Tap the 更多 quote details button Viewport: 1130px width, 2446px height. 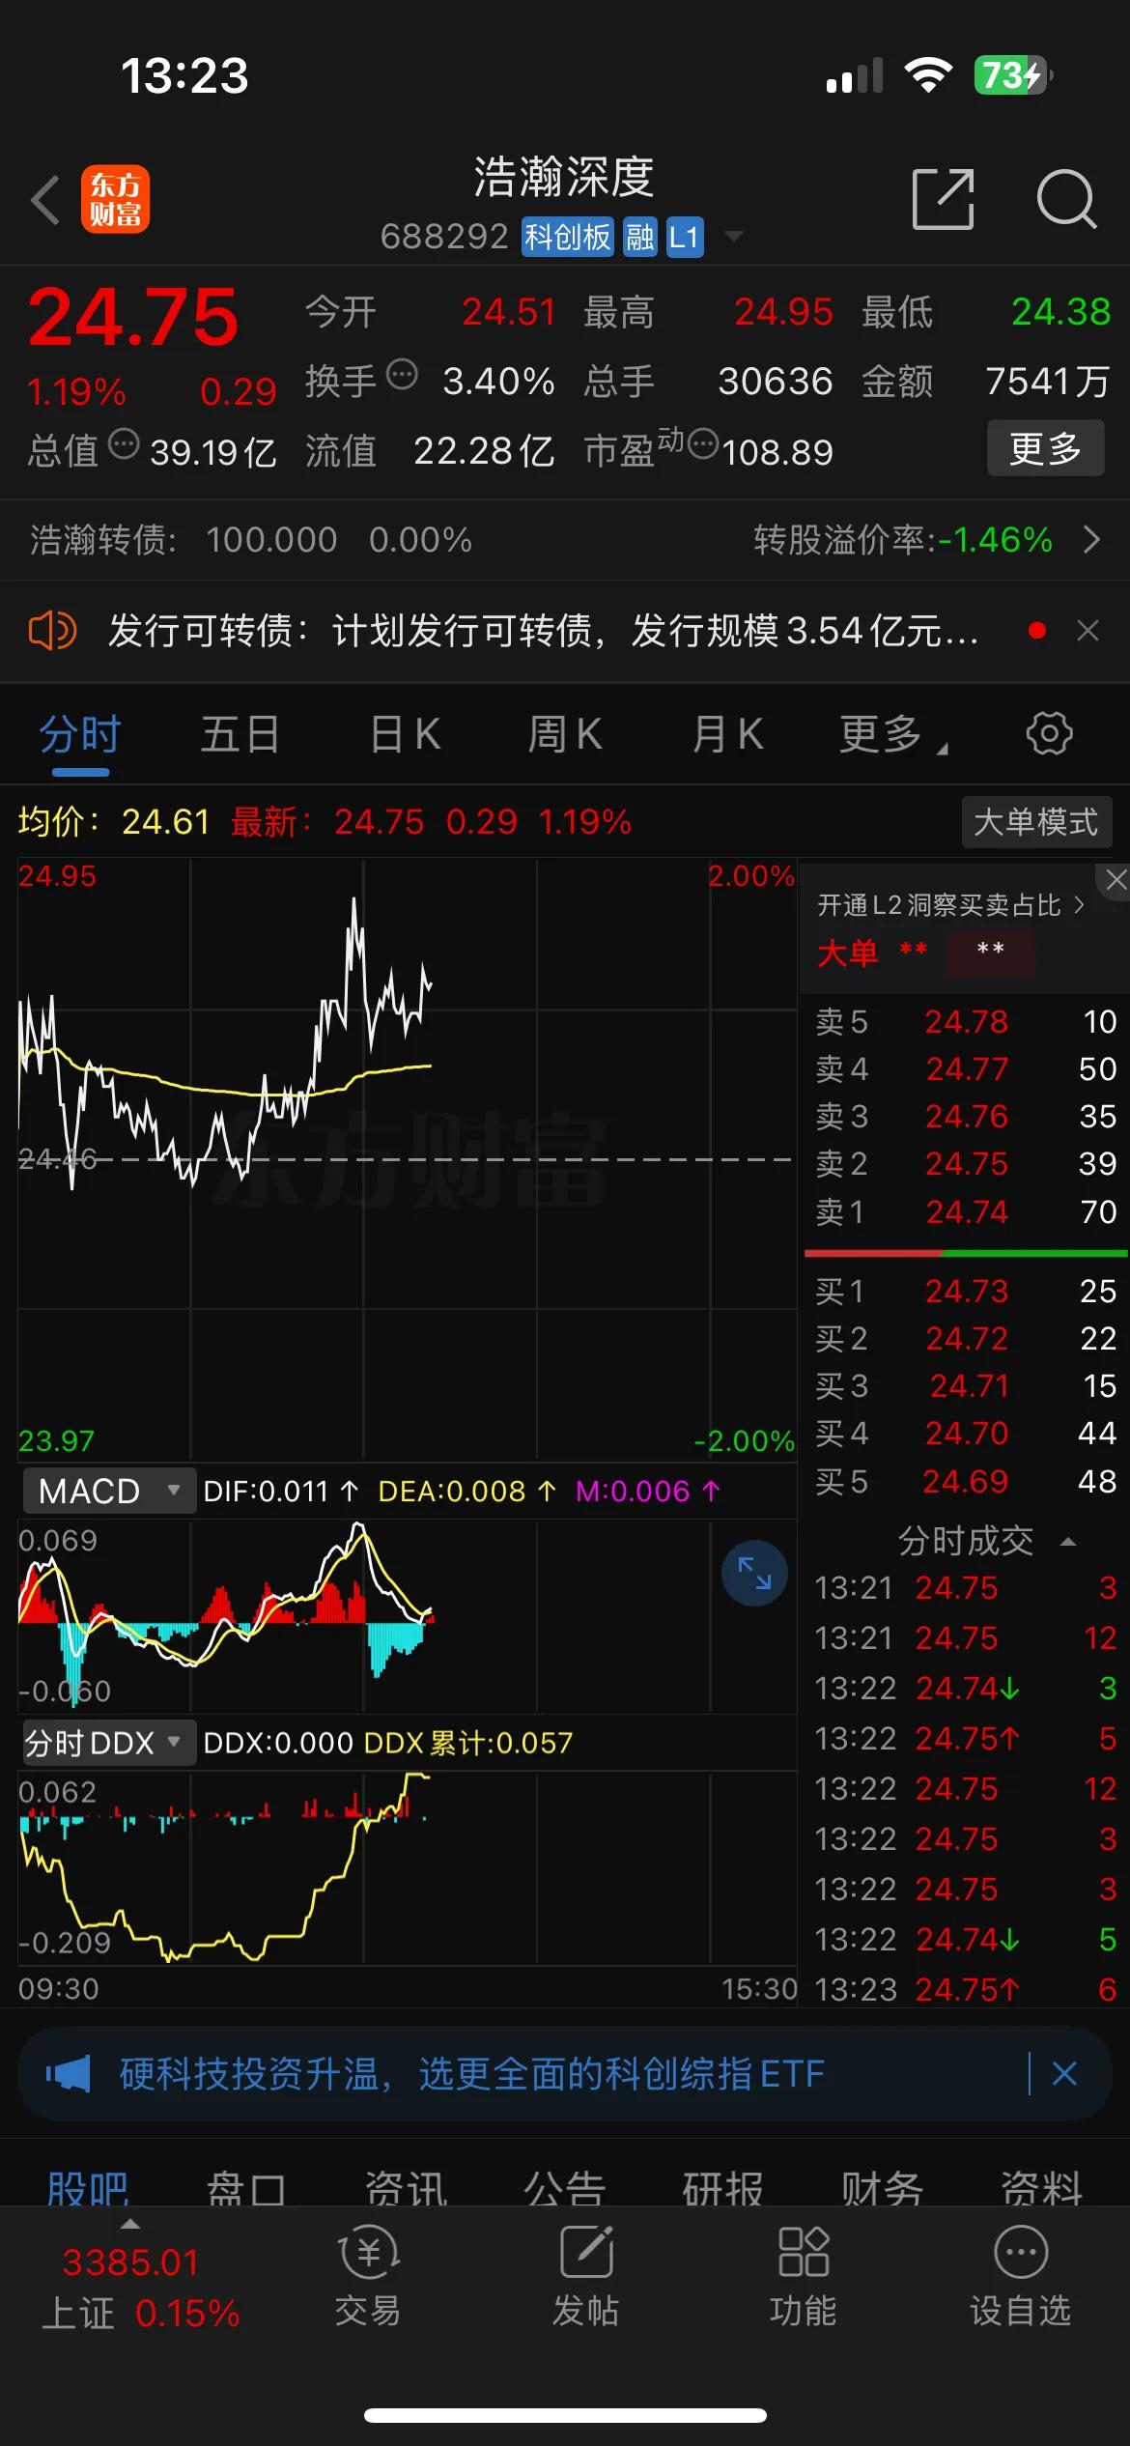point(1045,448)
